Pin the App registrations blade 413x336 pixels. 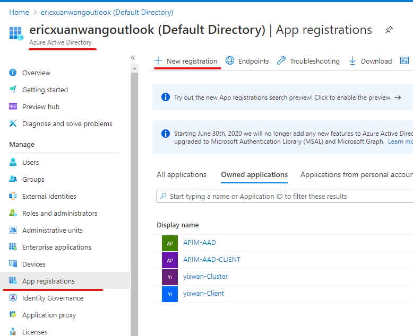[x=389, y=30]
